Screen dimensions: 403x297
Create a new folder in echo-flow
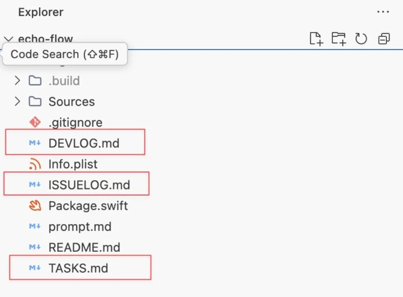(x=338, y=38)
